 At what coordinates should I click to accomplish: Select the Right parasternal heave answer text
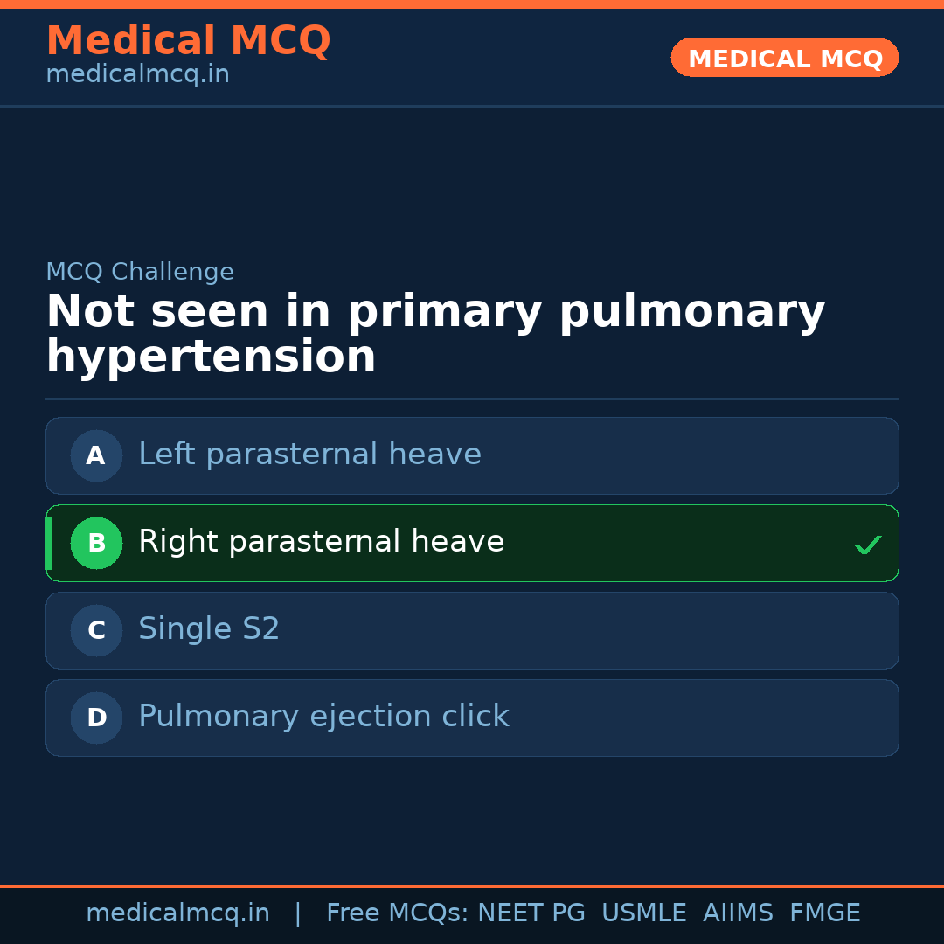tap(321, 542)
